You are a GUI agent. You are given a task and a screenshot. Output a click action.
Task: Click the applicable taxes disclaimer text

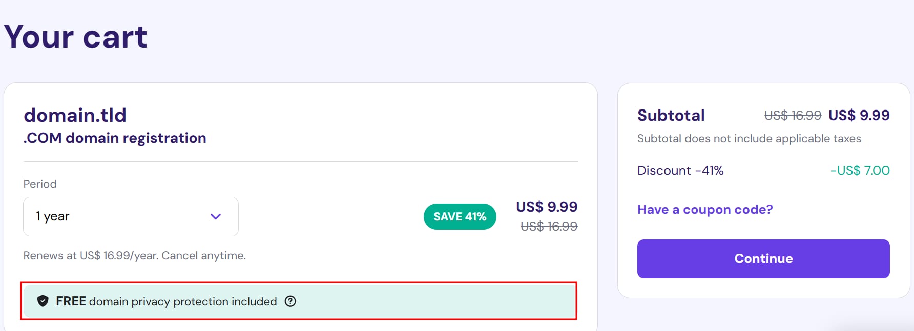(749, 139)
